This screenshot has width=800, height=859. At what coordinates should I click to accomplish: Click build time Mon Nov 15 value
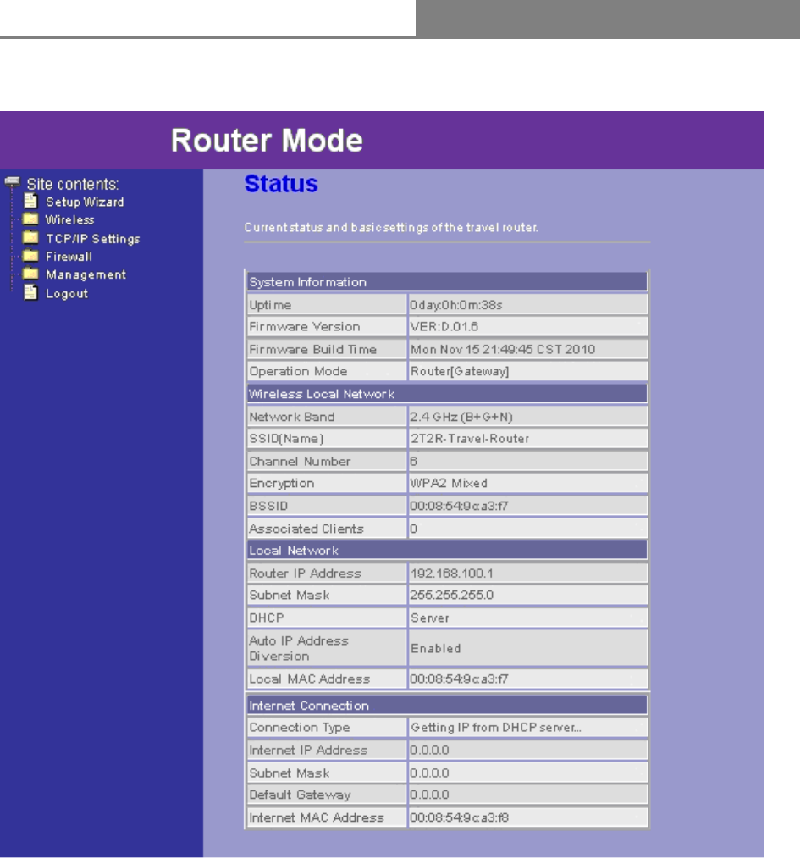[x=503, y=350]
